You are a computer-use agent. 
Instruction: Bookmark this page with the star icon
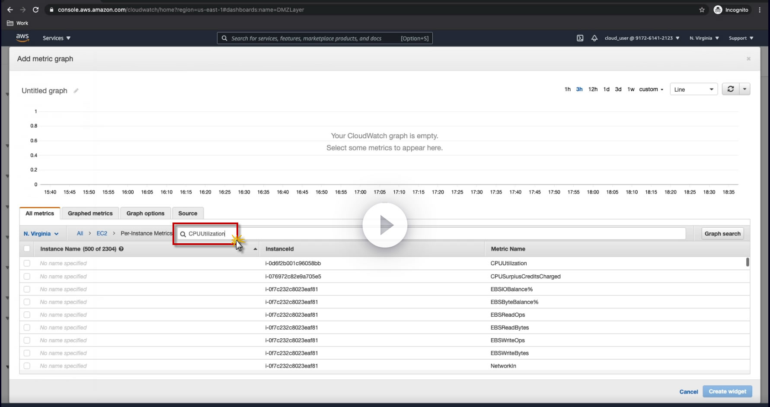click(x=702, y=10)
